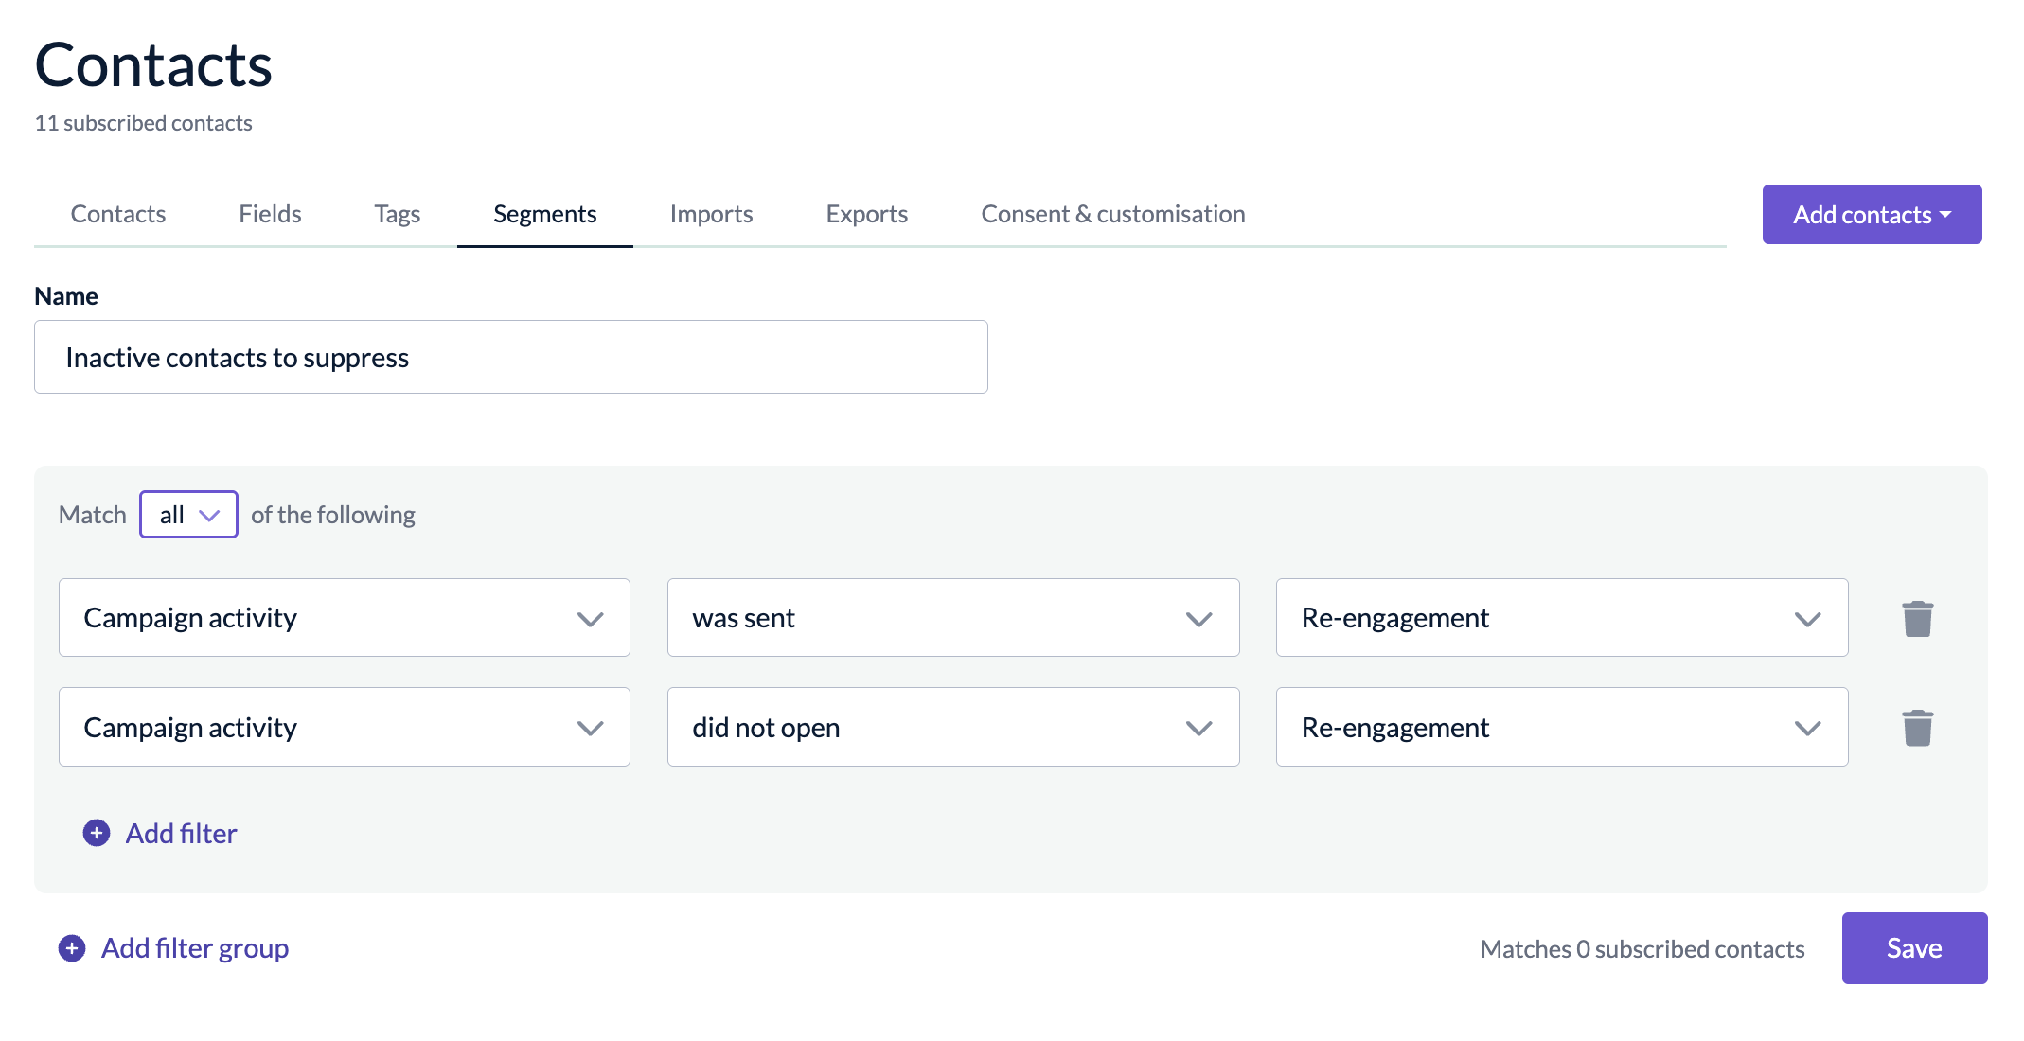Switch to the Tags tab
This screenshot has height=1041, width=2024.
pyautogui.click(x=397, y=214)
